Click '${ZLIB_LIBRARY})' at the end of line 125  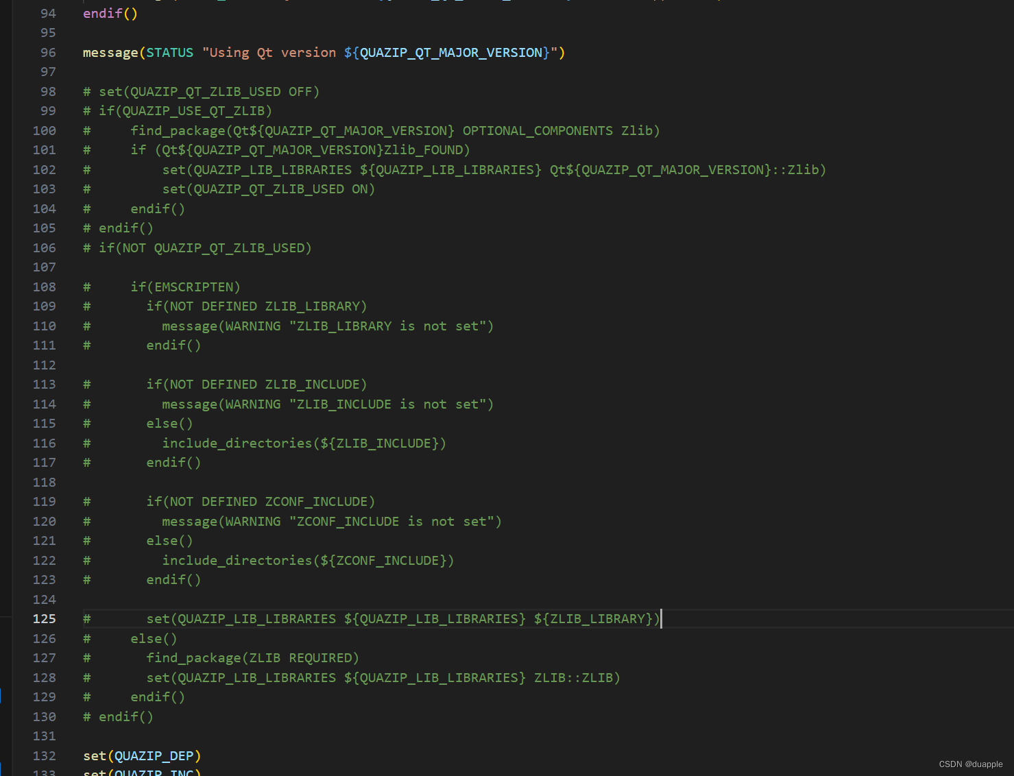pyautogui.click(x=597, y=619)
